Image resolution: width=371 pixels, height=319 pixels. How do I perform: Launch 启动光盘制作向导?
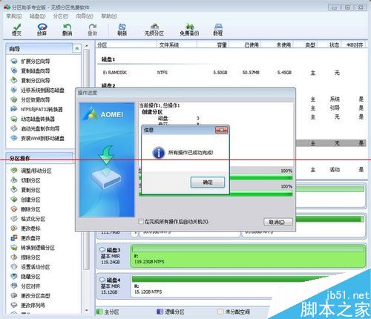(35, 128)
